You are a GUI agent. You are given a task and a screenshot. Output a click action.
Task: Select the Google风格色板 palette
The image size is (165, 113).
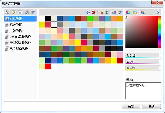(x=20, y=37)
